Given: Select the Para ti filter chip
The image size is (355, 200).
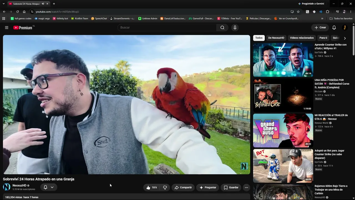Looking at the screenshot, I should pyautogui.click(x=323, y=38).
